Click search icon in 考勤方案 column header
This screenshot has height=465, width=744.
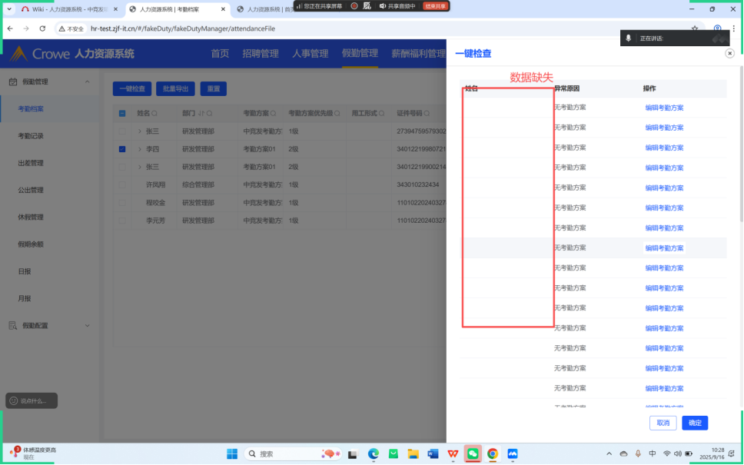click(x=274, y=114)
